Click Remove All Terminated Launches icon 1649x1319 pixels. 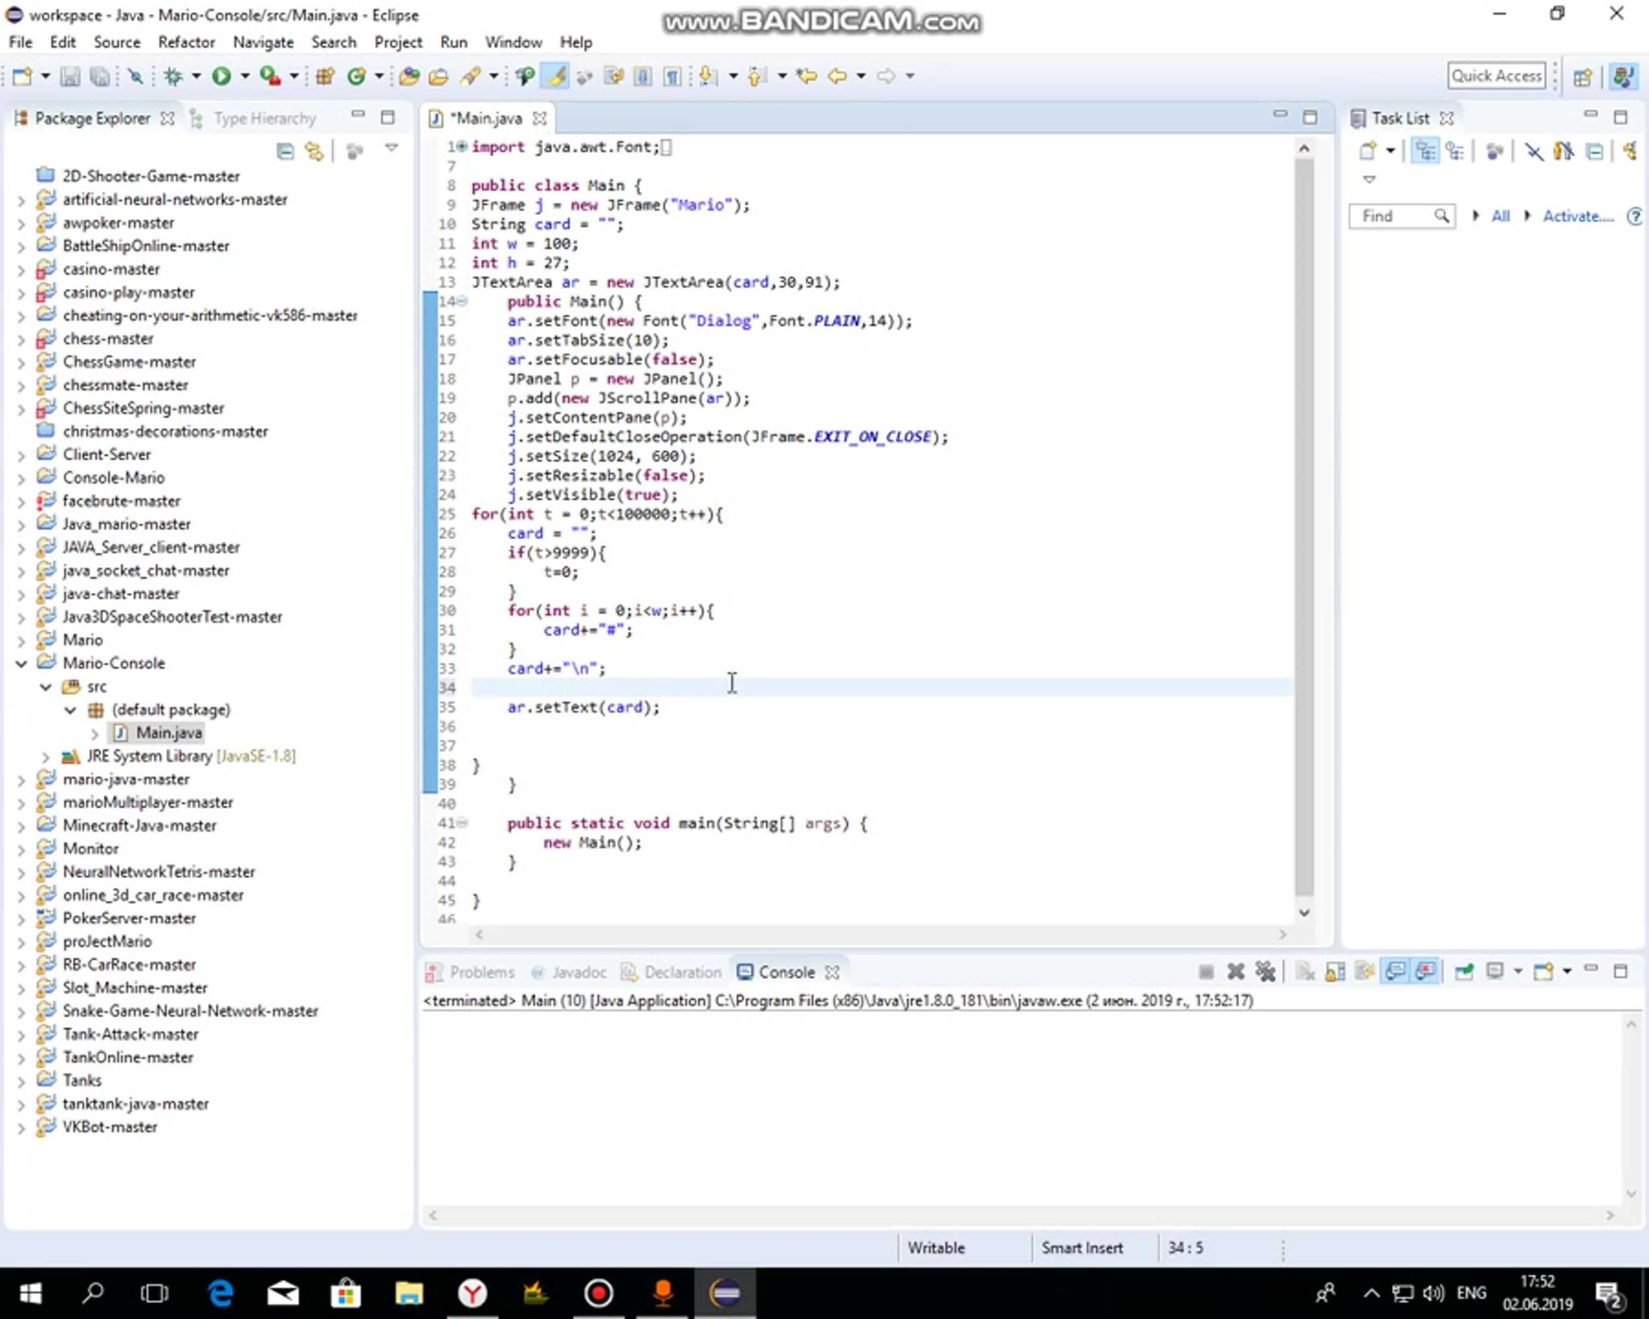[1265, 972]
